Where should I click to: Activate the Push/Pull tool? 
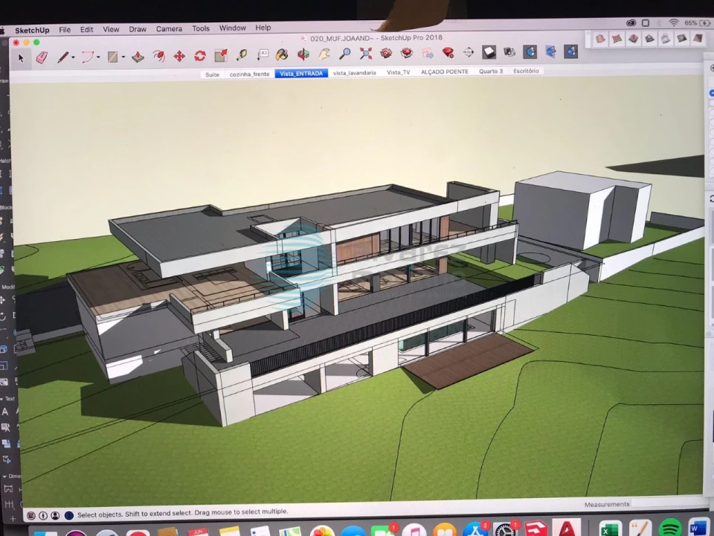(x=138, y=57)
